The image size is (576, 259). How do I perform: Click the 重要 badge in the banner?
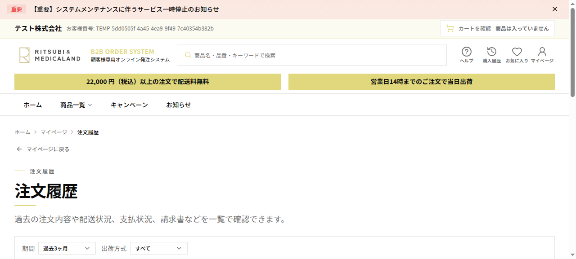coord(17,9)
